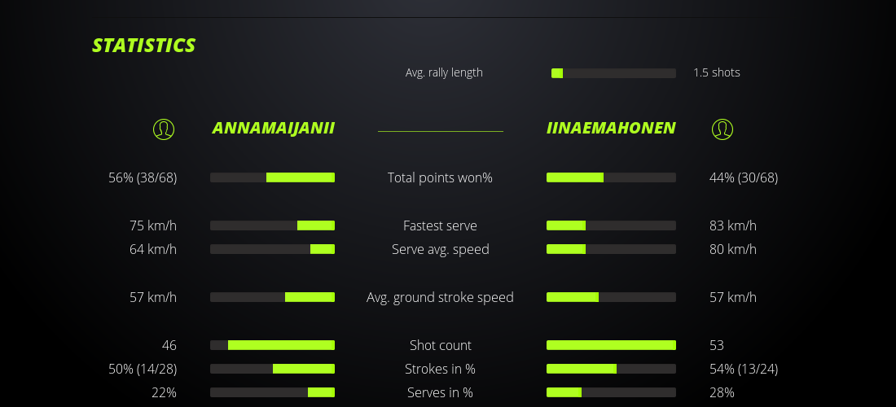
Task: Click Annamaijanii's ground stroke speed bar
Action: tap(272, 297)
